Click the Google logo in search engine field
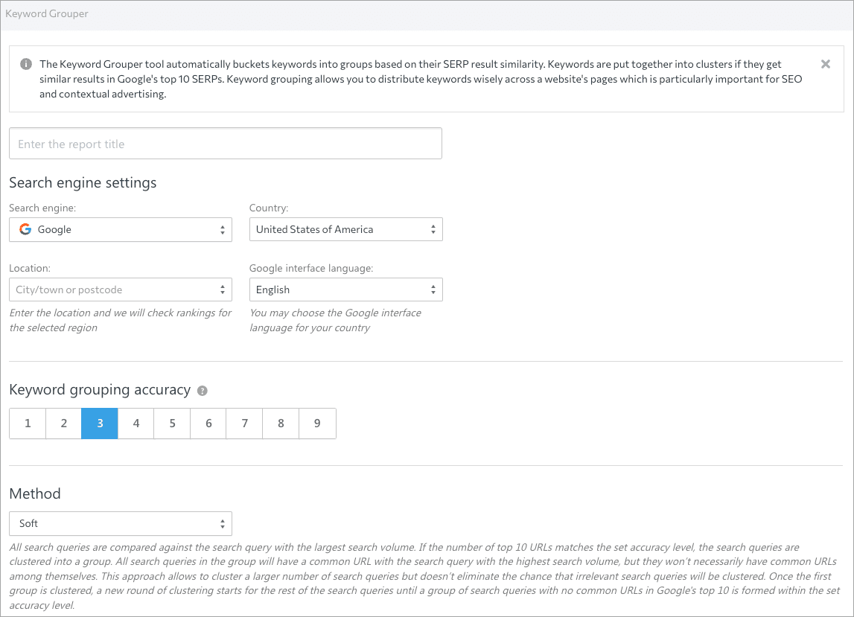Image resolution: width=854 pixels, height=617 pixels. coord(25,229)
